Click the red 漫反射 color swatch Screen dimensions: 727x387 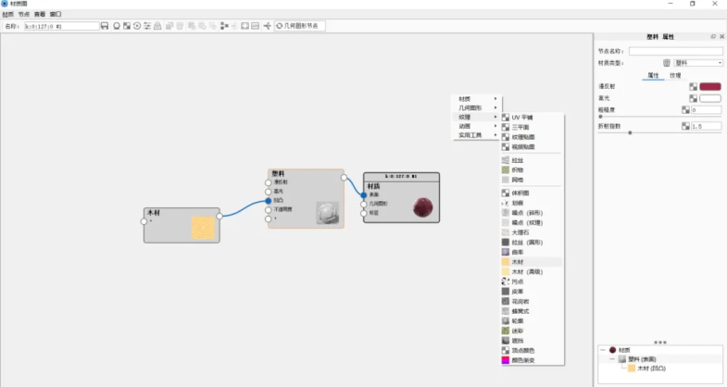710,86
